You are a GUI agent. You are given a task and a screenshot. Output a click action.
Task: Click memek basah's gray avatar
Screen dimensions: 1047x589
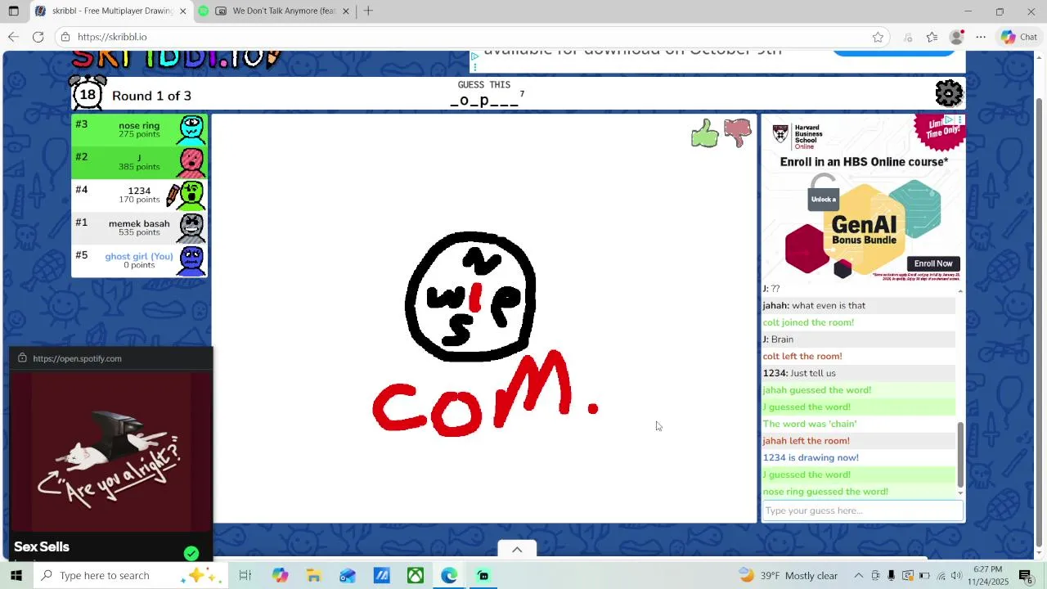(x=191, y=227)
